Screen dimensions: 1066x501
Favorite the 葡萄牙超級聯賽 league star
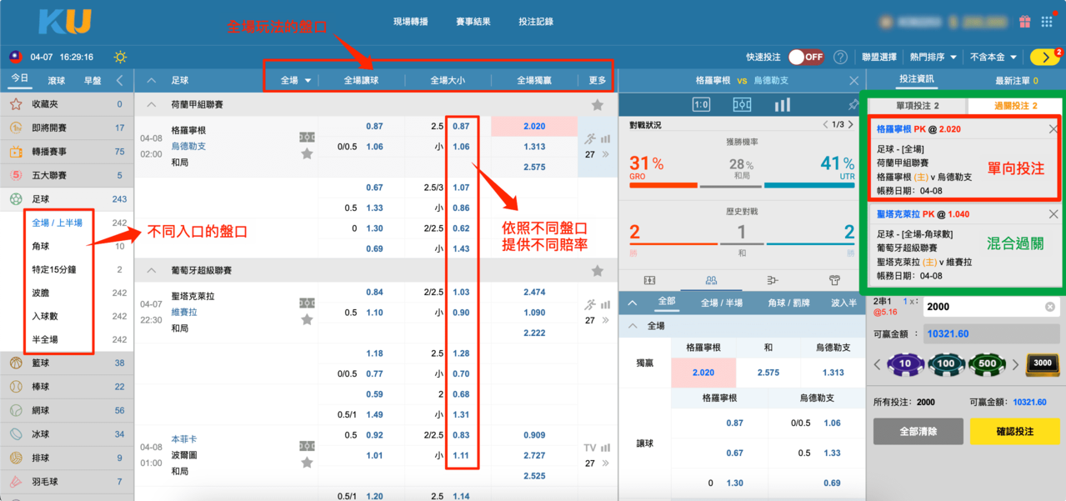point(597,271)
